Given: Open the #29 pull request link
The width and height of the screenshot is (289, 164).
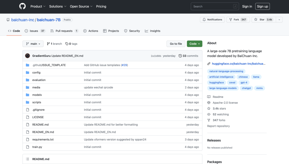Looking at the screenshot, I should point(124,65).
